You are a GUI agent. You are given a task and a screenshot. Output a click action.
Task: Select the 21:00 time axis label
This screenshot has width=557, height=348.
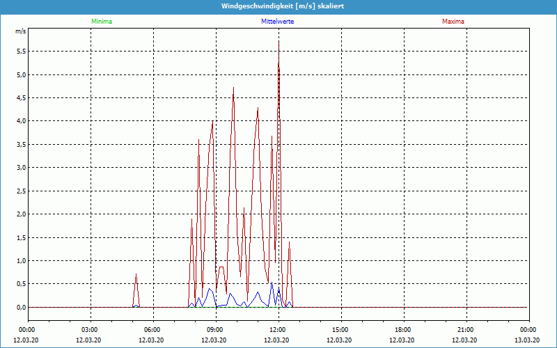(x=465, y=330)
